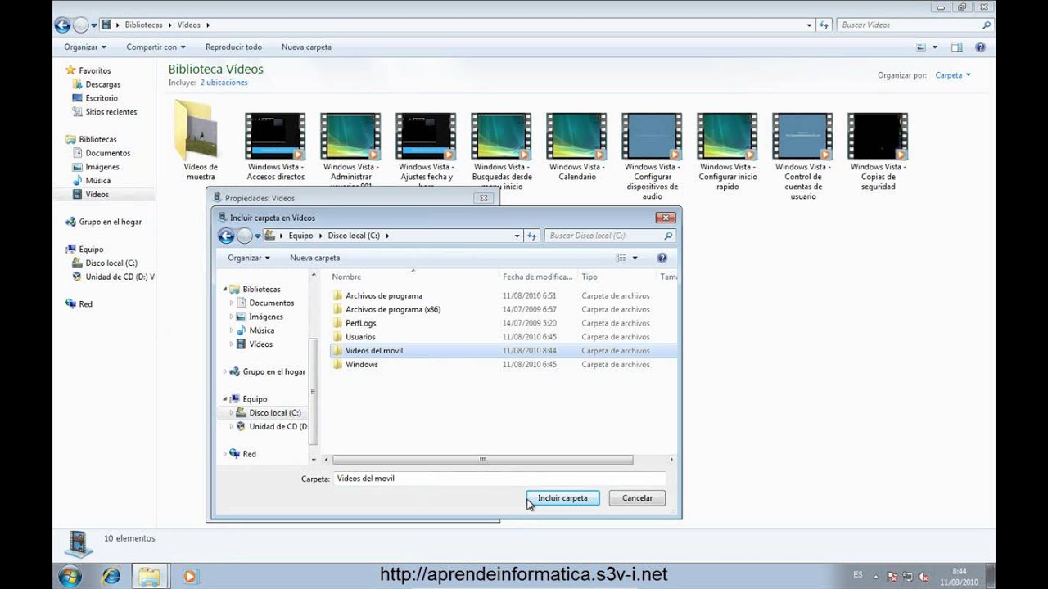Open the 2 ubicaciones link

(x=224, y=83)
